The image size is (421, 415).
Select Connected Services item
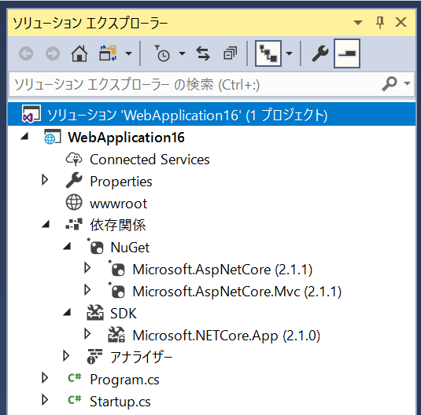150,160
